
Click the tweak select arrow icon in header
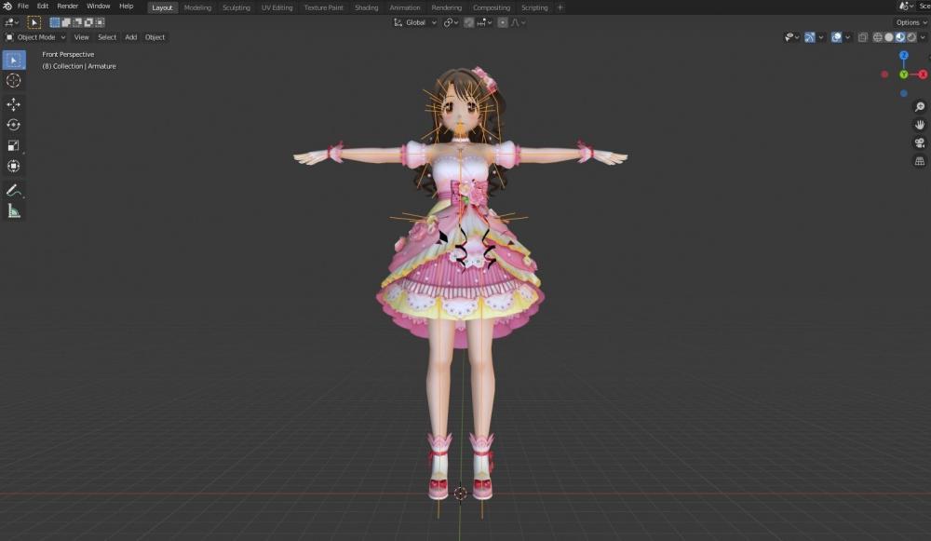click(x=34, y=22)
